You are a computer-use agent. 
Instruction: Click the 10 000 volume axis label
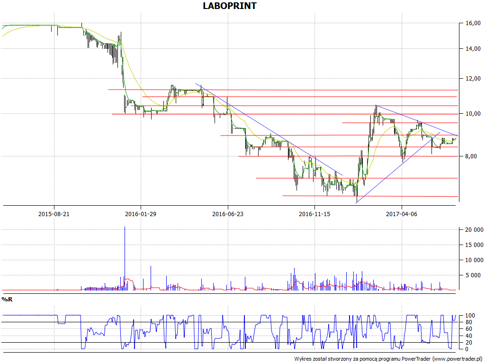click(474, 260)
